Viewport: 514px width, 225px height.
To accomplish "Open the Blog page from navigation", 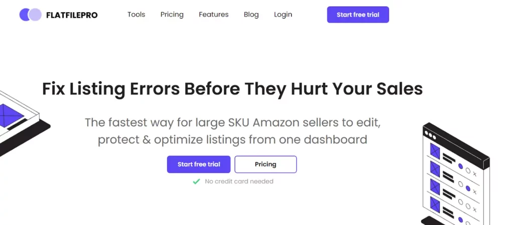I will [x=251, y=15].
